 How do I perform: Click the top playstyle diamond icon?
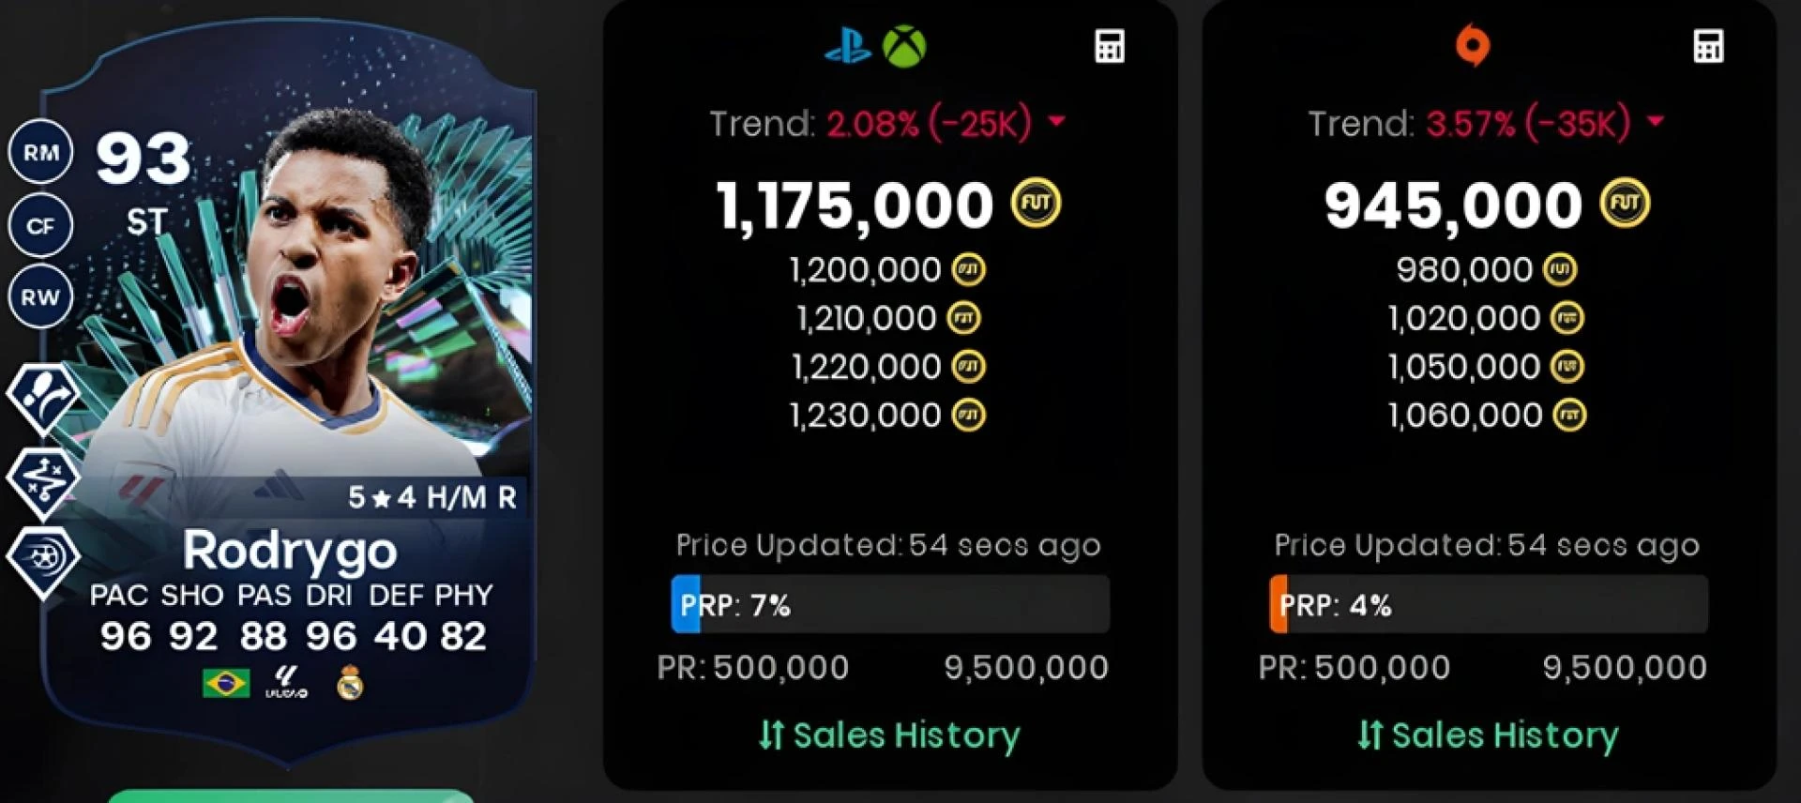43,399
